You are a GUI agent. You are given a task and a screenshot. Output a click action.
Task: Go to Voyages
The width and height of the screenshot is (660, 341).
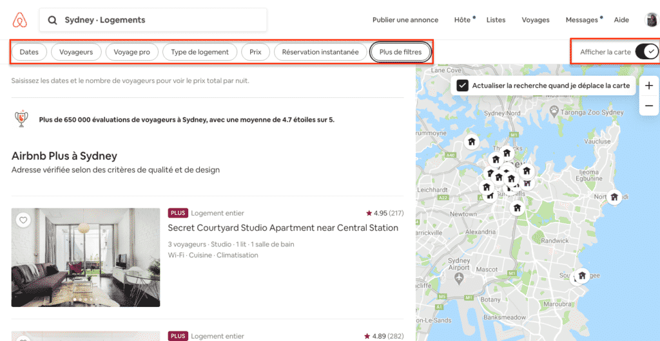tap(536, 20)
